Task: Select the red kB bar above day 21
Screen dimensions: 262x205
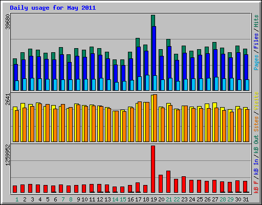Action: tap(168, 182)
